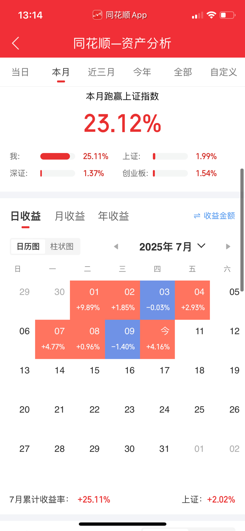Select July 04 cell with +2.93%
The width and height of the screenshot is (245, 531).
click(192, 300)
